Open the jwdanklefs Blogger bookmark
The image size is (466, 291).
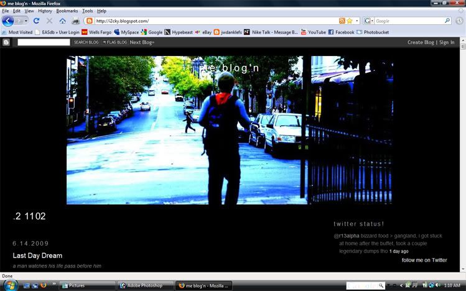228,32
